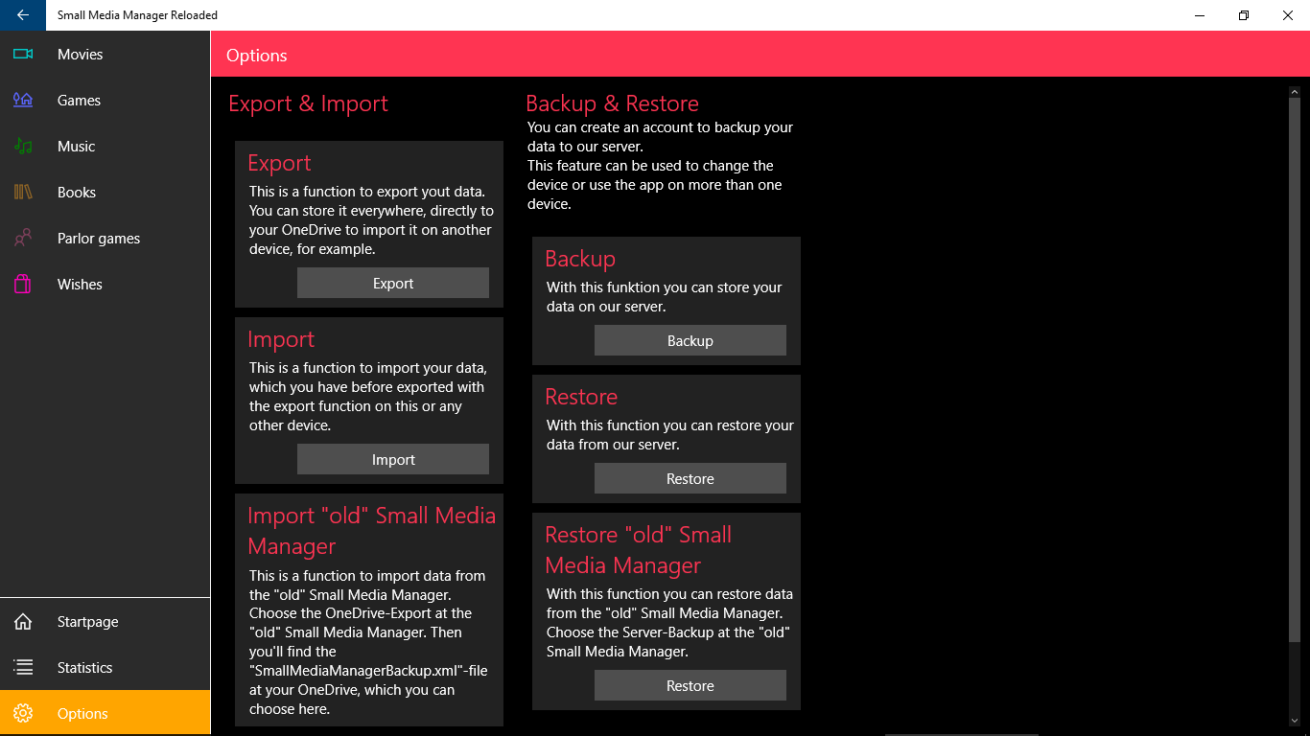Click the red Export card heading
This screenshot has width=1310, height=736.
[279, 163]
